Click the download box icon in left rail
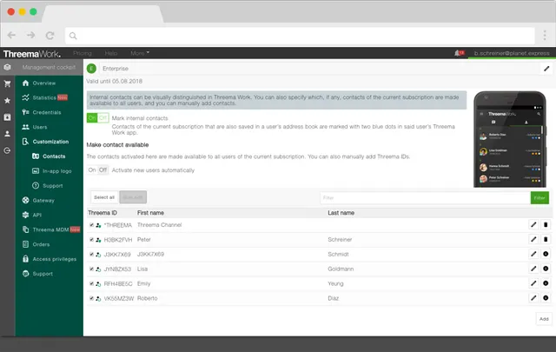 coord(7,117)
